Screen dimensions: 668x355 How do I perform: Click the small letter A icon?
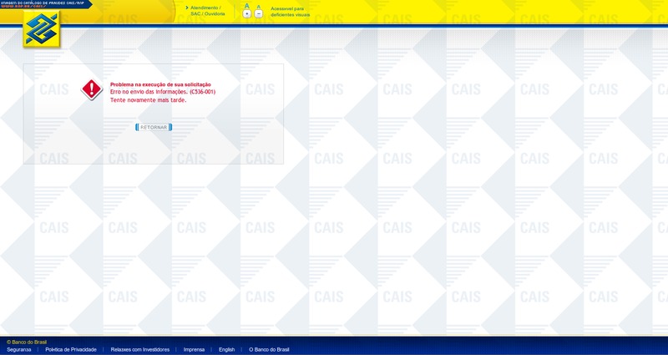(x=259, y=6)
